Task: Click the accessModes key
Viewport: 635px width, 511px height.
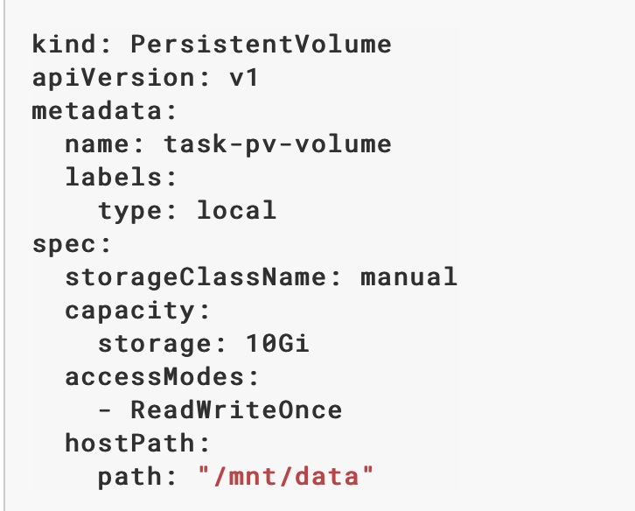Action: 155,377
